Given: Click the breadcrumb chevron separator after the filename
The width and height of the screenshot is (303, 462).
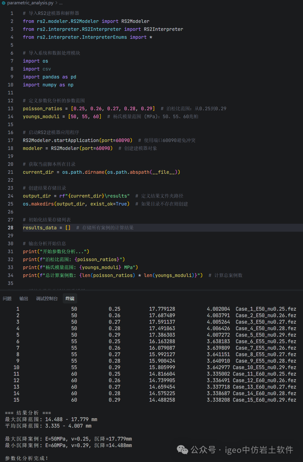Looking at the screenshot, I should (x=56, y=3).
